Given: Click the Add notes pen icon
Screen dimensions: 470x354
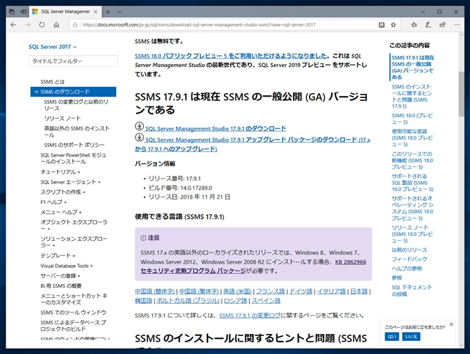Looking at the screenshot, I should (428, 25).
